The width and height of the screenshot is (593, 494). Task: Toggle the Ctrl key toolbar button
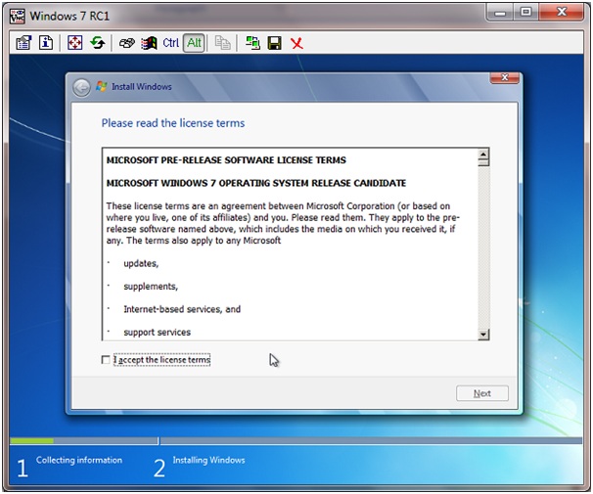(170, 43)
